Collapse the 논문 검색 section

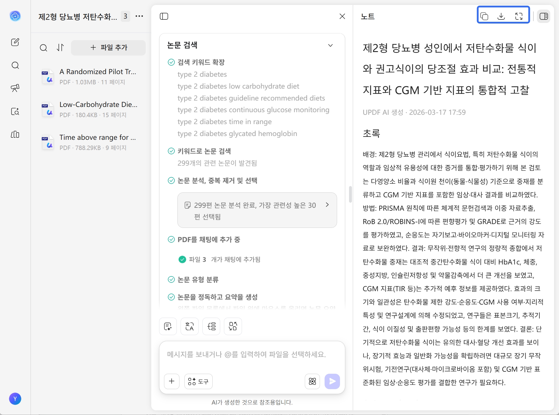pos(330,45)
